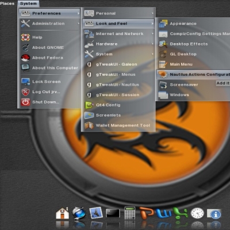
Task: Click the Shut Down power icon
Action: (x=25, y=102)
